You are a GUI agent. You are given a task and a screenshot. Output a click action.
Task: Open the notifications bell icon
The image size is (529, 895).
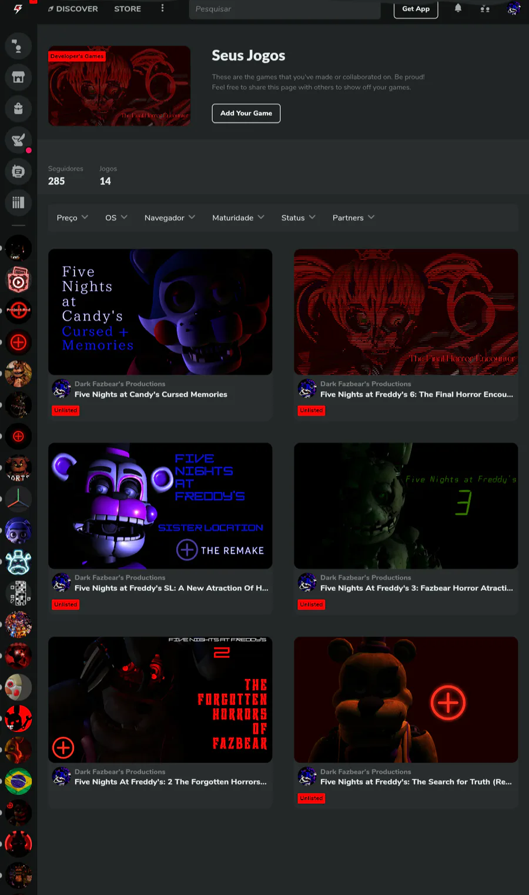(x=458, y=8)
